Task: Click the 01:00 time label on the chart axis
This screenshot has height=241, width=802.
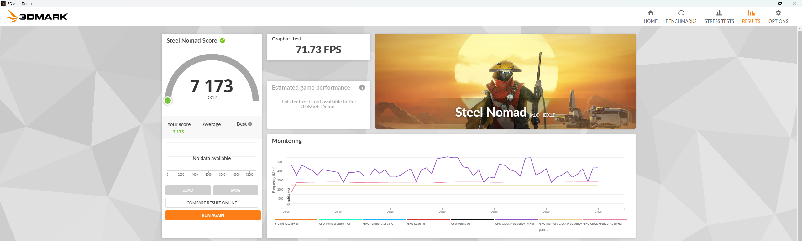Action: pyautogui.click(x=598, y=212)
